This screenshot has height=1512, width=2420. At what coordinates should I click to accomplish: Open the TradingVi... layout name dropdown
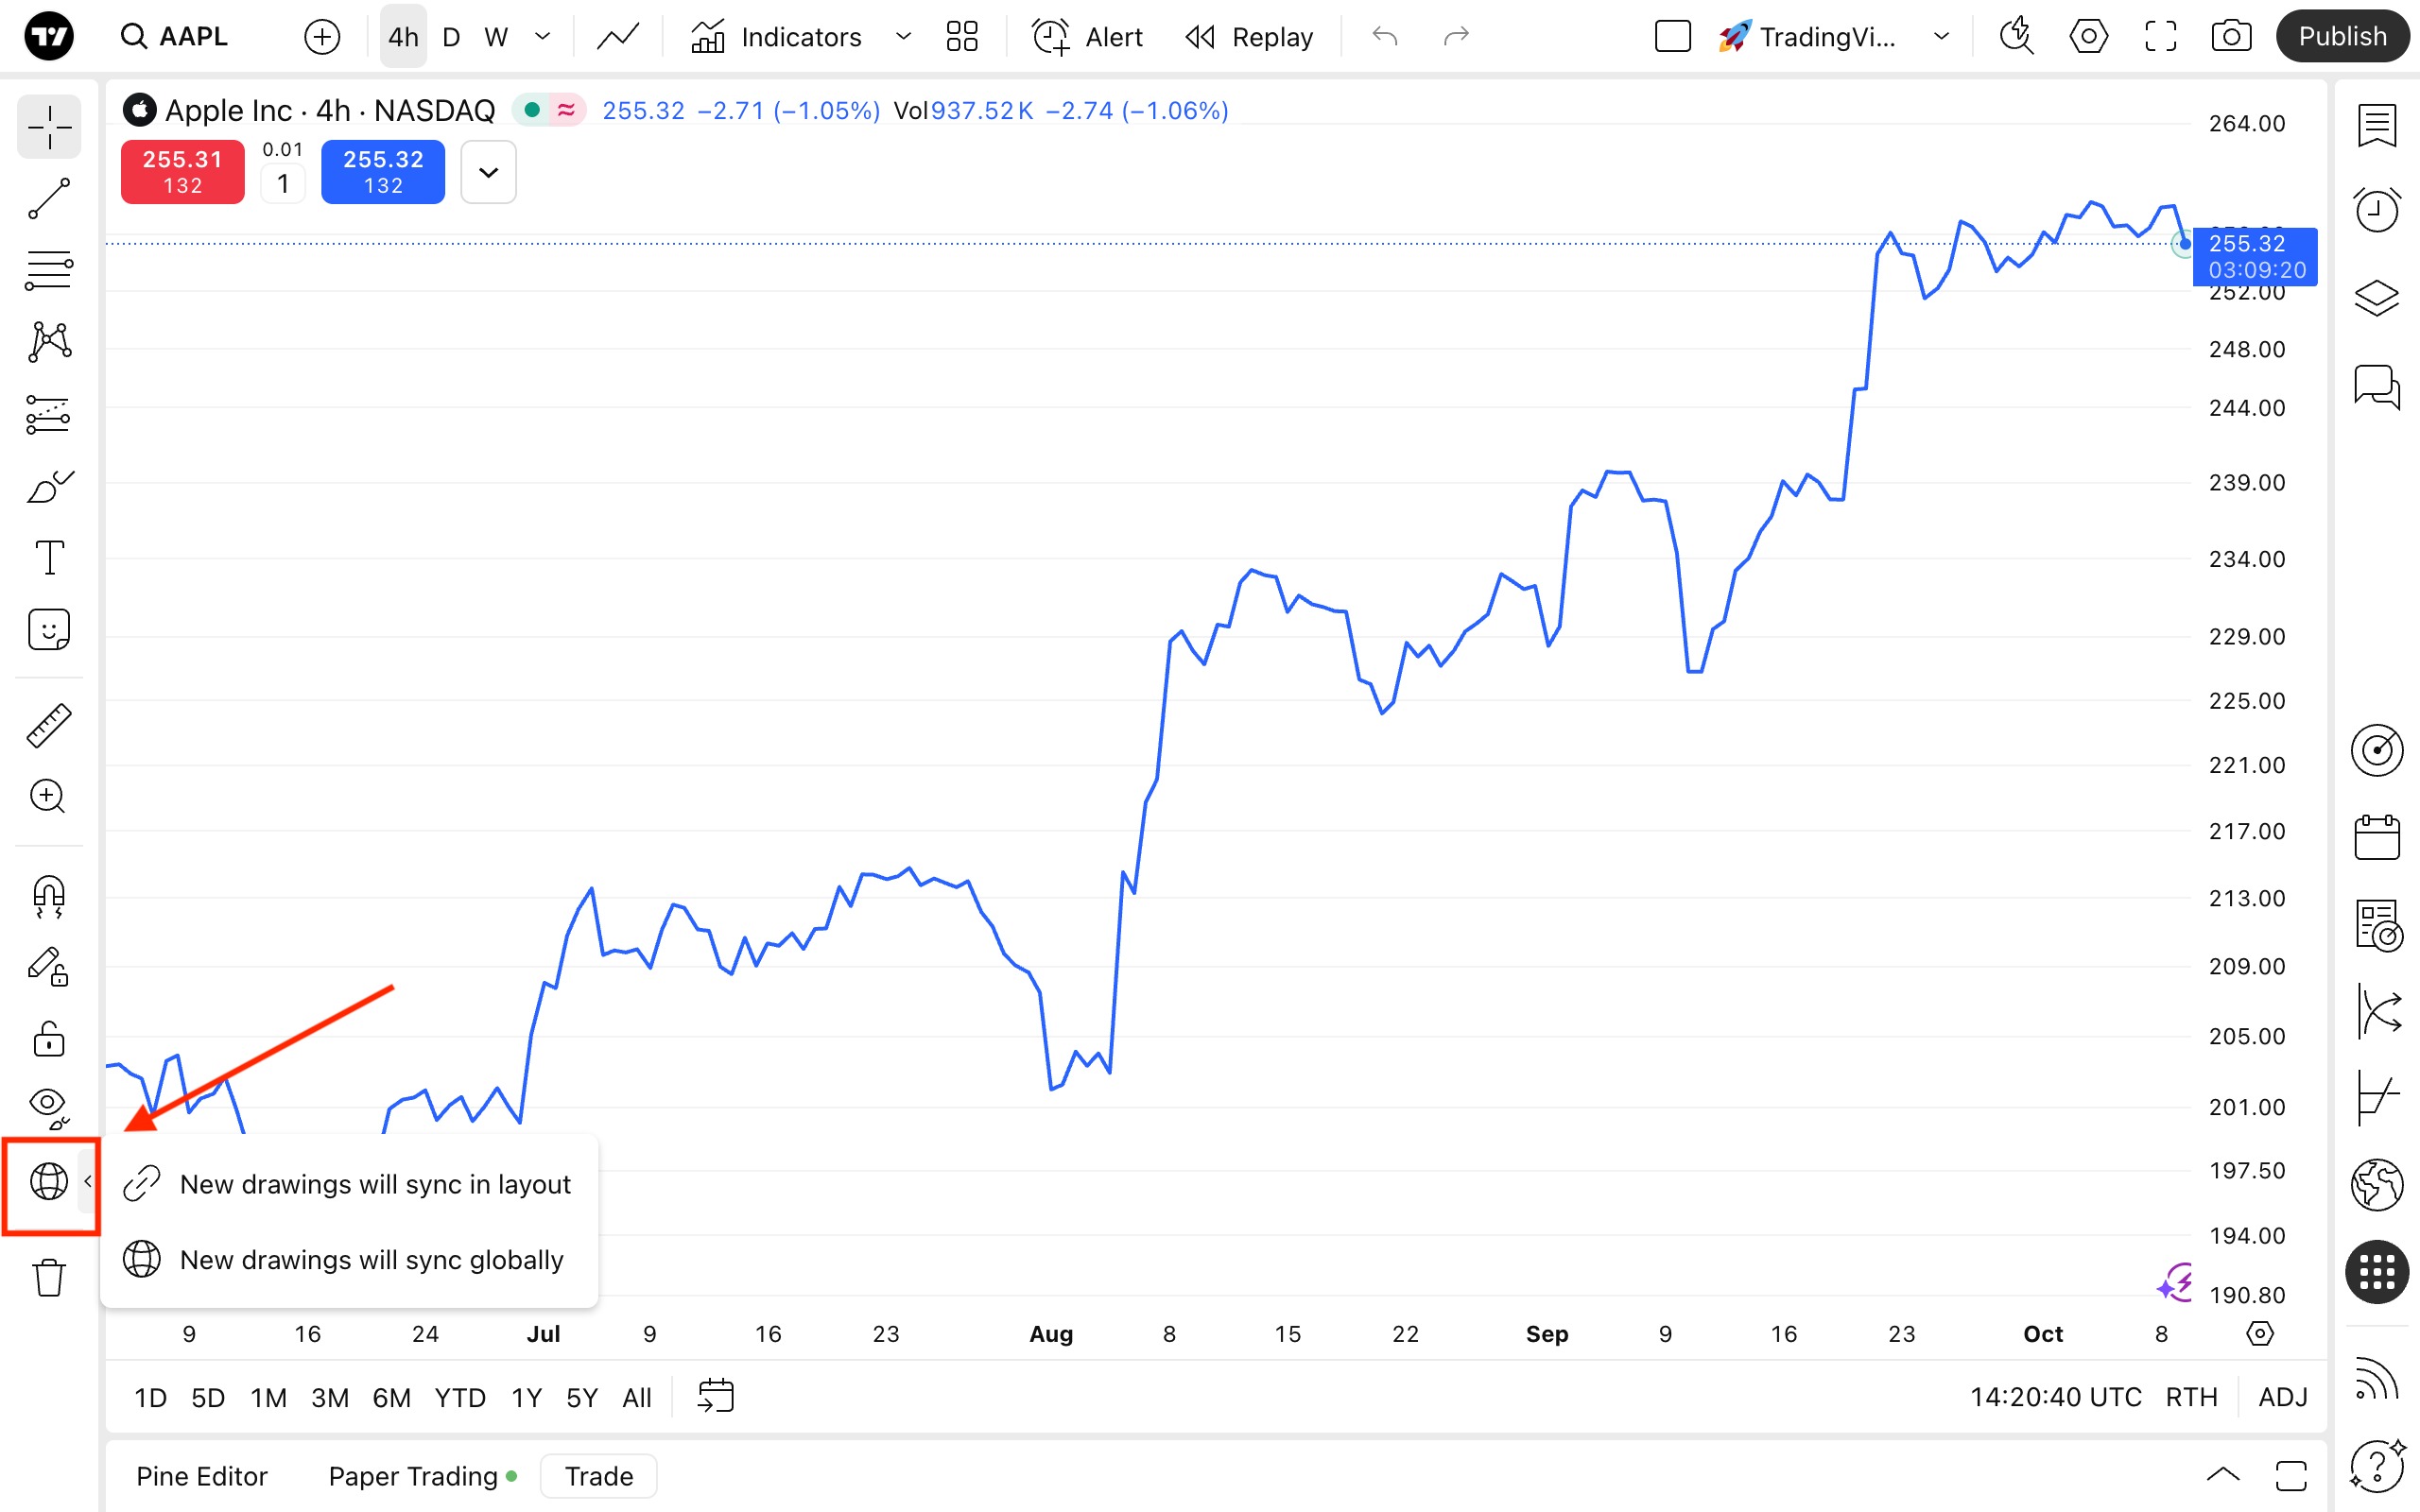1826,37
